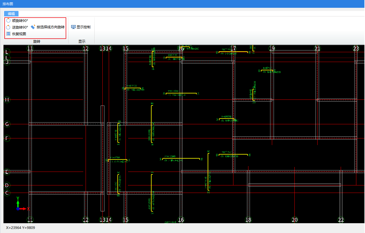The image size is (365, 233).
Task: Rotate view counterclockwise with 逆旋转90°
Action: (x=17, y=27)
